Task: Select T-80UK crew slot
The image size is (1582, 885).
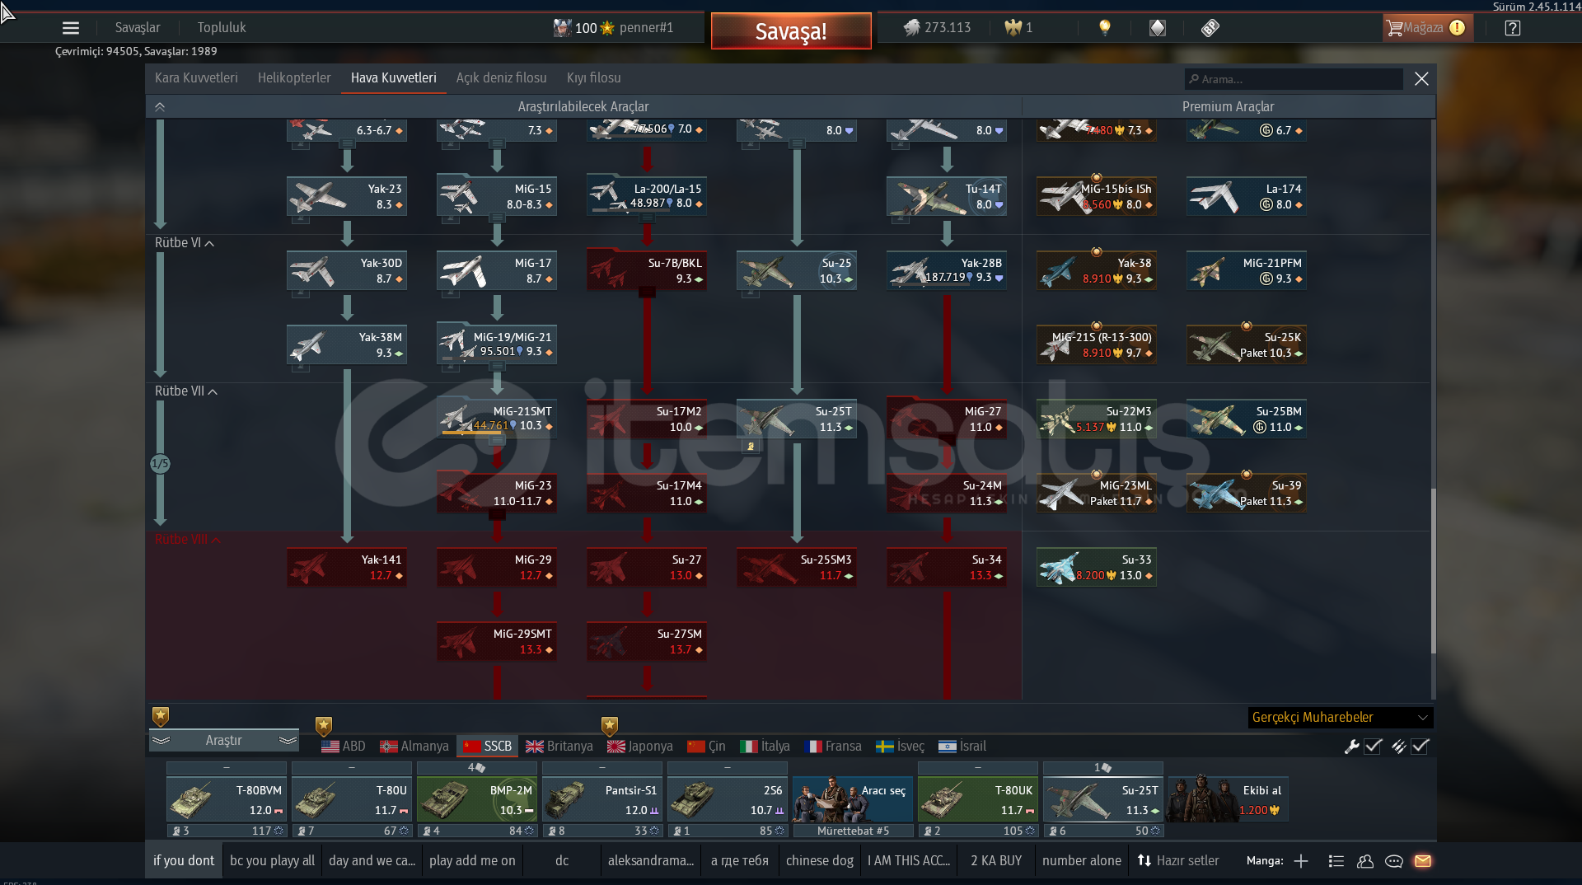Action: 978,799
